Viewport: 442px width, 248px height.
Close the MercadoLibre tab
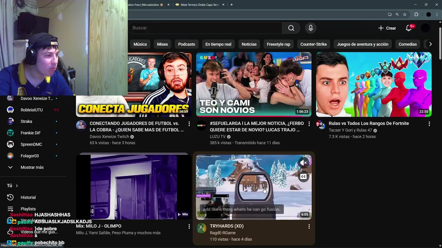(x=169, y=4)
